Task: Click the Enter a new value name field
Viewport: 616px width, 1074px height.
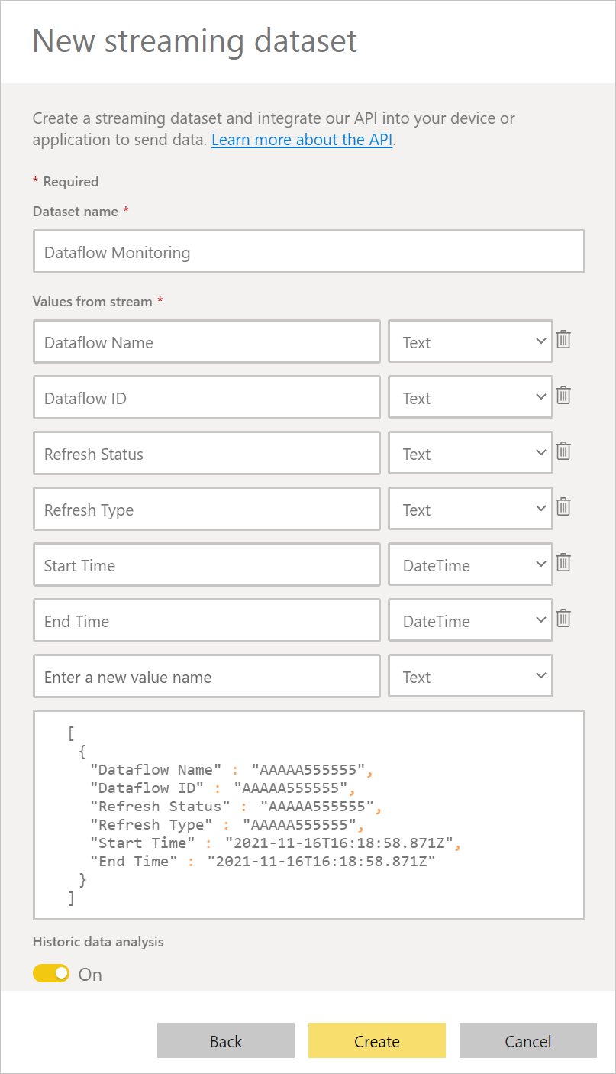Action: pos(207,676)
